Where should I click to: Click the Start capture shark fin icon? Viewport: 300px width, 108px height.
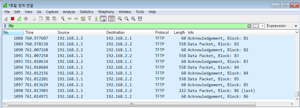(6, 19)
